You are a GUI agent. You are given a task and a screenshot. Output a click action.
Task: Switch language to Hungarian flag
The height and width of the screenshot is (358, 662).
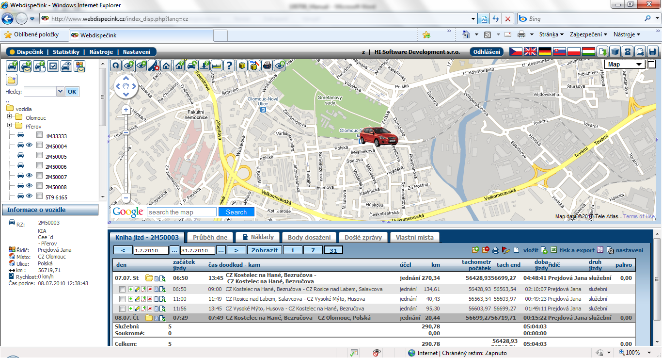[x=589, y=51]
